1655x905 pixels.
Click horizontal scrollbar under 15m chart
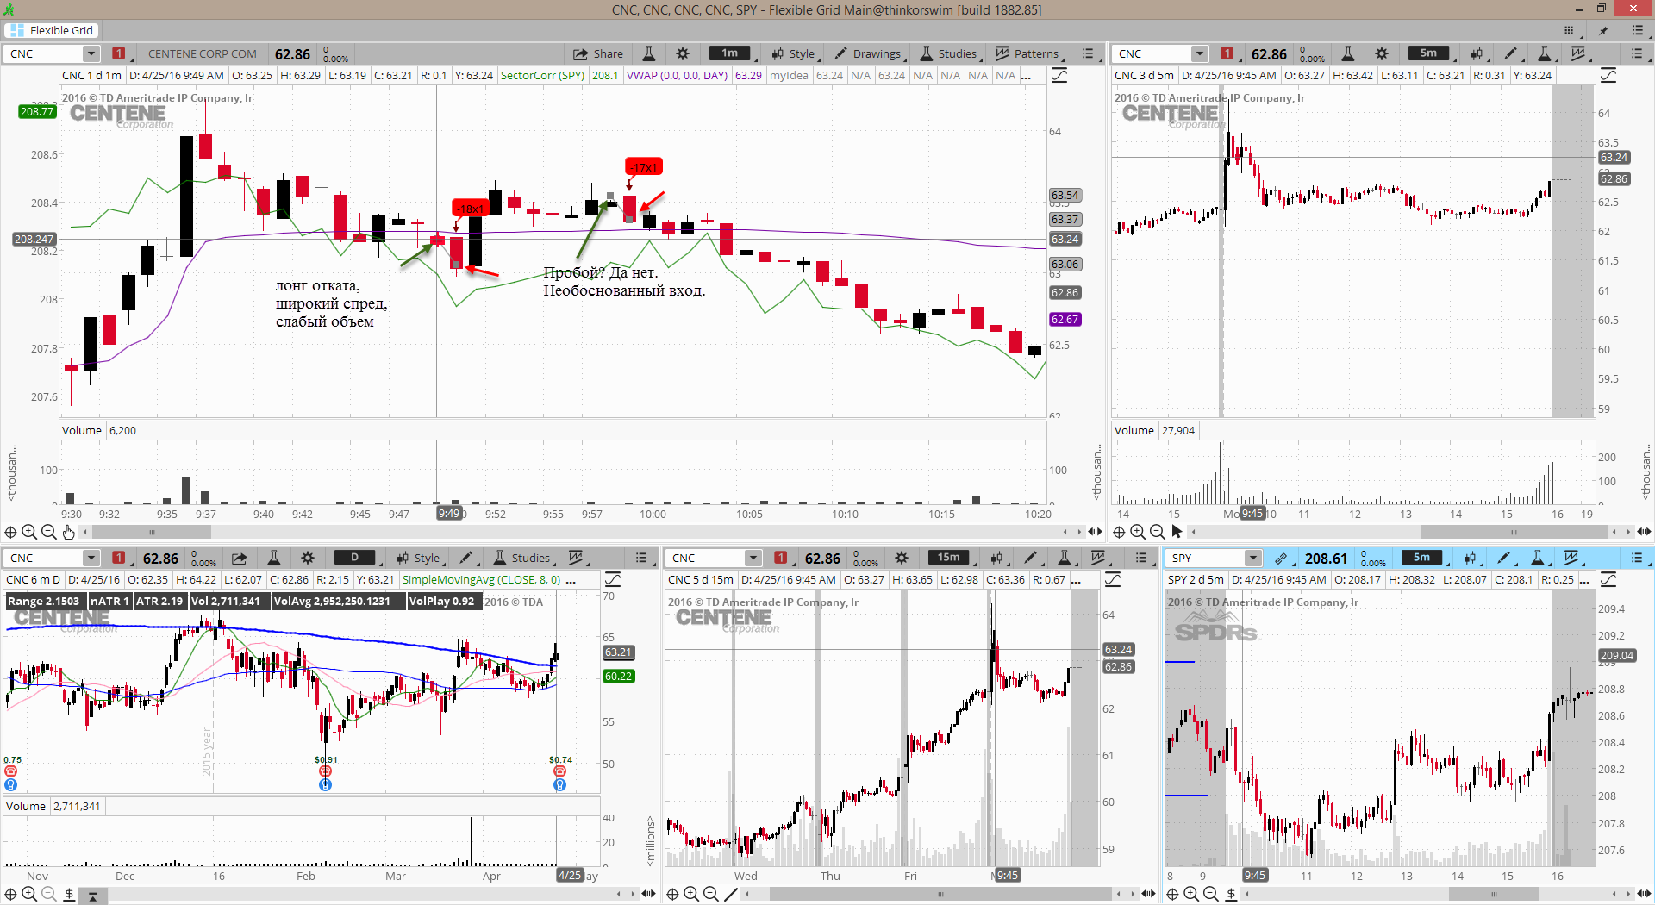pos(940,894)
